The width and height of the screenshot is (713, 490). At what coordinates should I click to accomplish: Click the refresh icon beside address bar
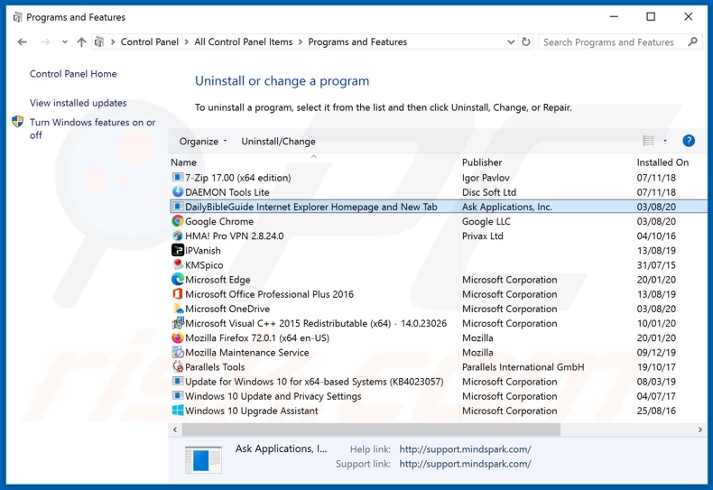click(526, 42)
